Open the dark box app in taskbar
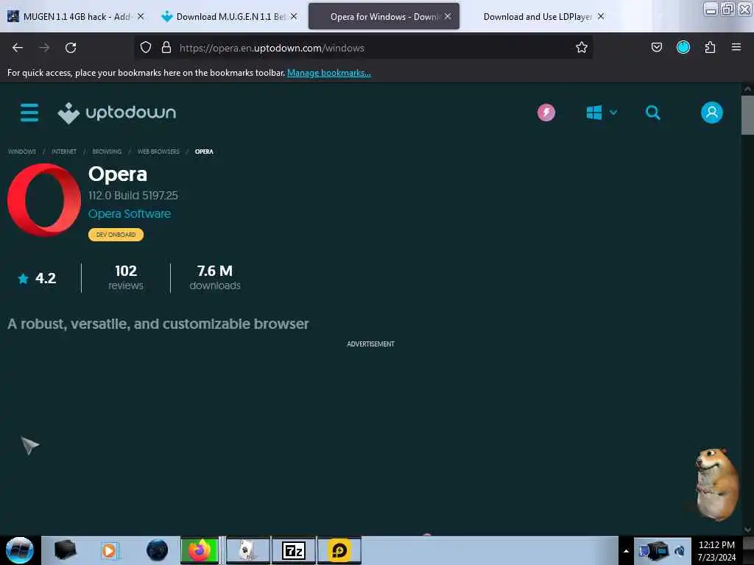 65,550
